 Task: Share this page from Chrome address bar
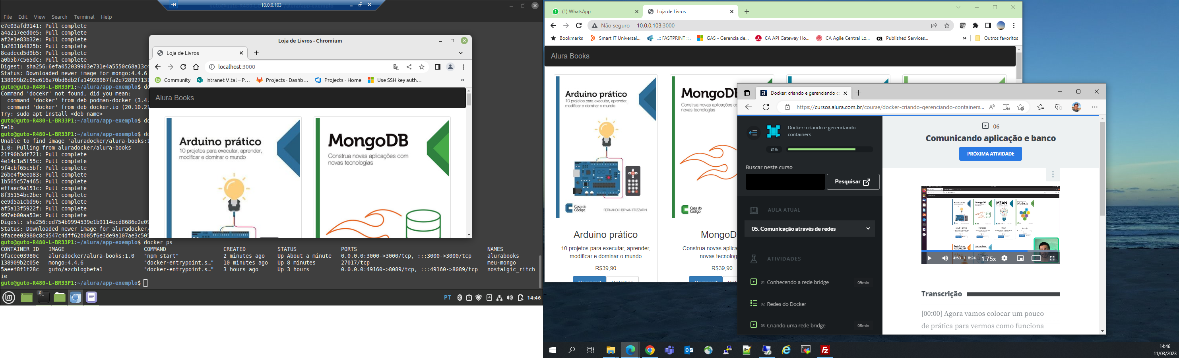(x=934, y=25)
